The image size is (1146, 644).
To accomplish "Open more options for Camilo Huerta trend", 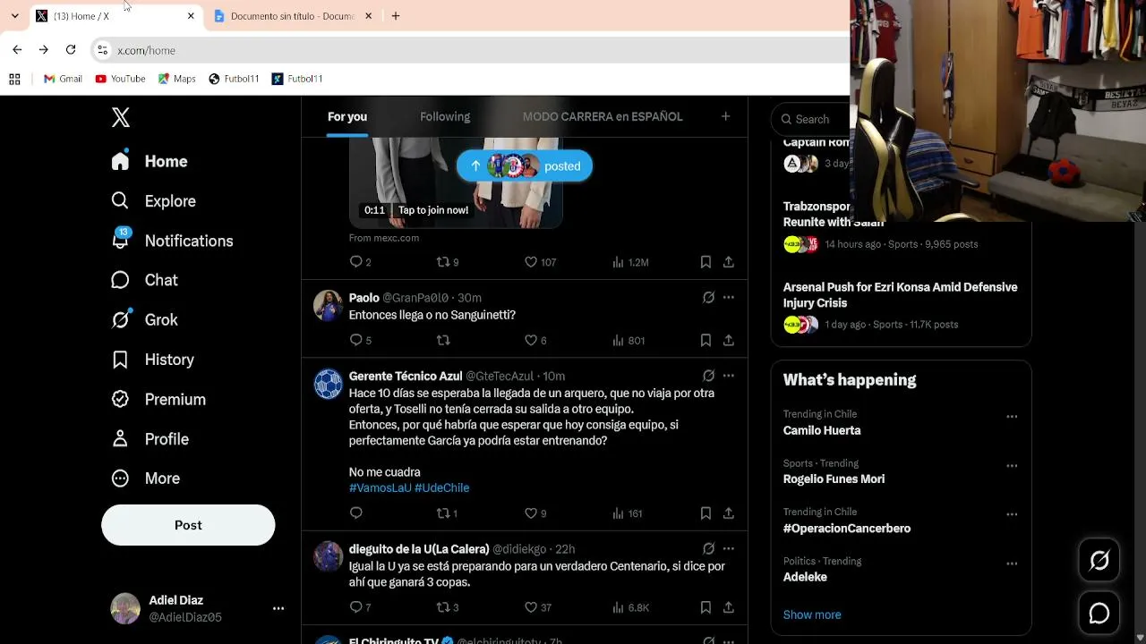I will coord(1012,417).
